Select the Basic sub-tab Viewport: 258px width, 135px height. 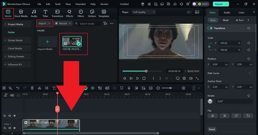pos(213,20)
